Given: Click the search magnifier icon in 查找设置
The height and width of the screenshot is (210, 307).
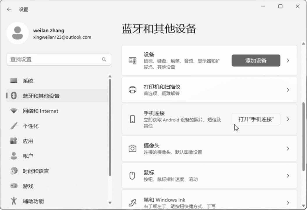Looking at the screenshot, I should tap(104, 59).
